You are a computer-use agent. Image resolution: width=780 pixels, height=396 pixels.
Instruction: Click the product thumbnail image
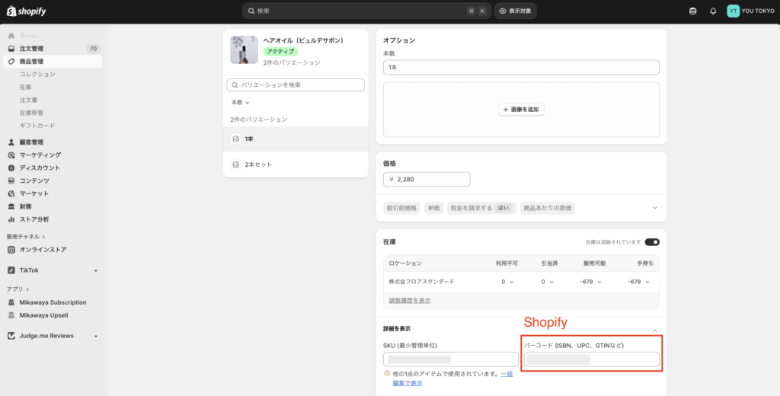(x=244, y=49)
